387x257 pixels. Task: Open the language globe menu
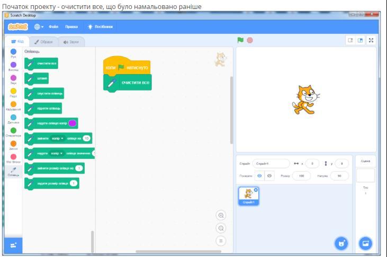click(x=39, y=26)
